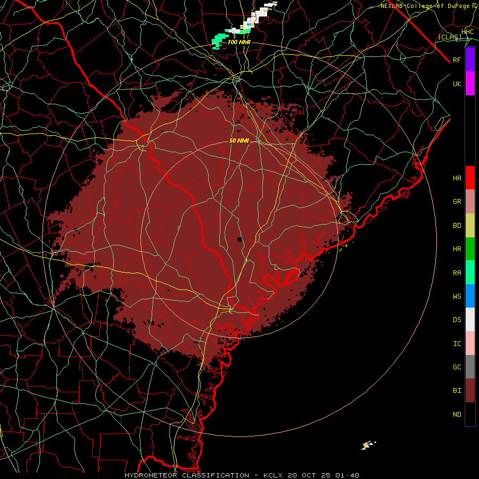Click the 'BD' legend label

coord(457,226)
